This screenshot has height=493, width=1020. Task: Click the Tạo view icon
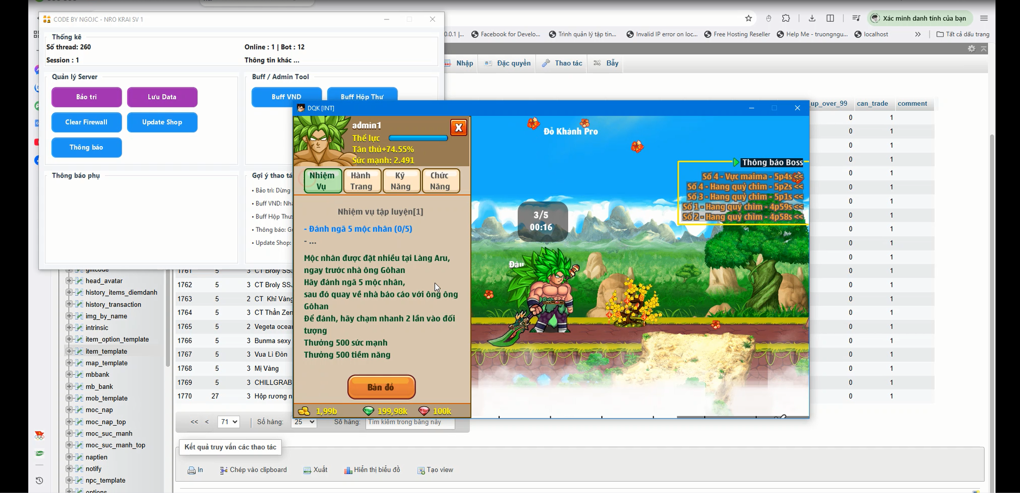pos(421,470)
